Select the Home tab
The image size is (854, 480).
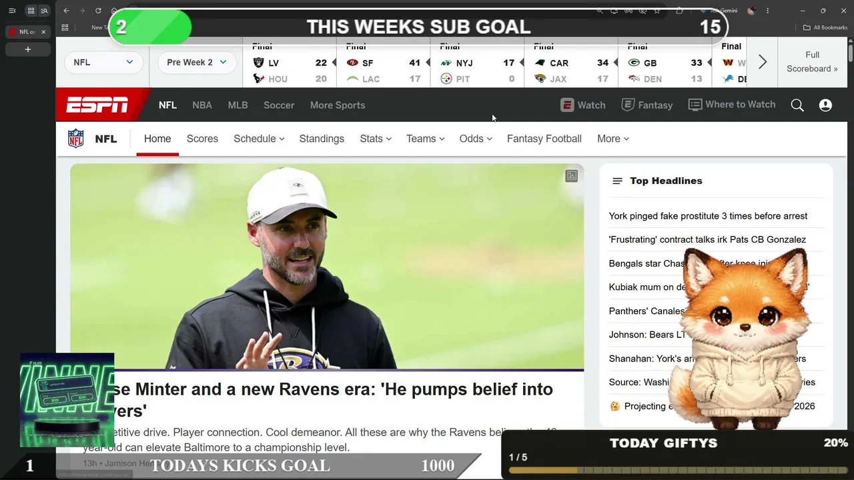(x=157, y=139)
